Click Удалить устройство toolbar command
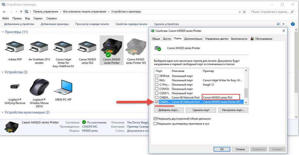Image resolution: width=299 pixels, height=155 pixels. click(166, 24)
